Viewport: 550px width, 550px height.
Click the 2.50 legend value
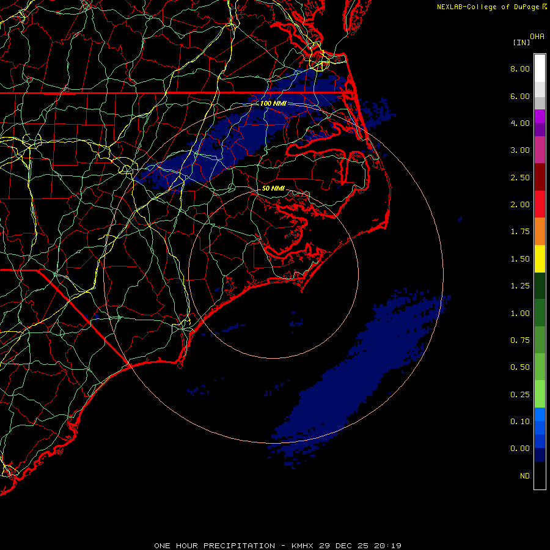pos(520,177)
